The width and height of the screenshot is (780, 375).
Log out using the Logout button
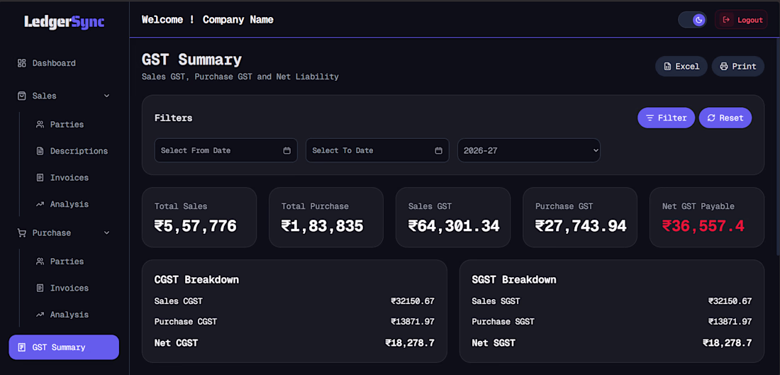741,20
